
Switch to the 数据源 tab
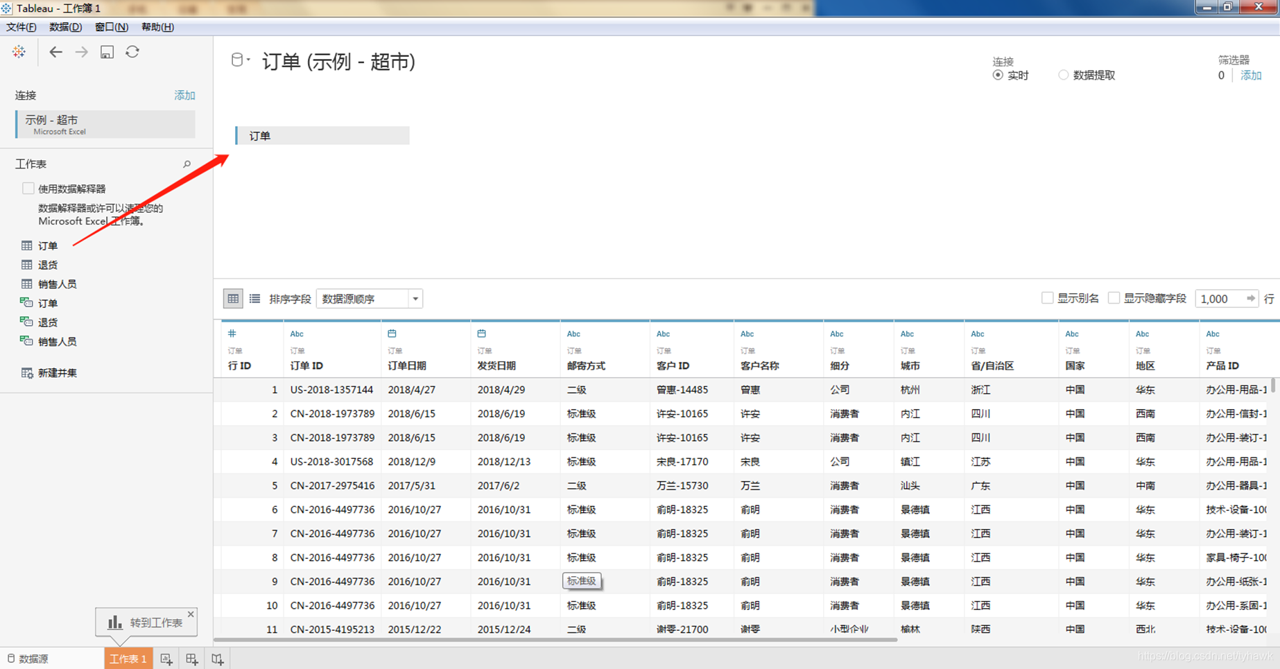tap(28, 659)
